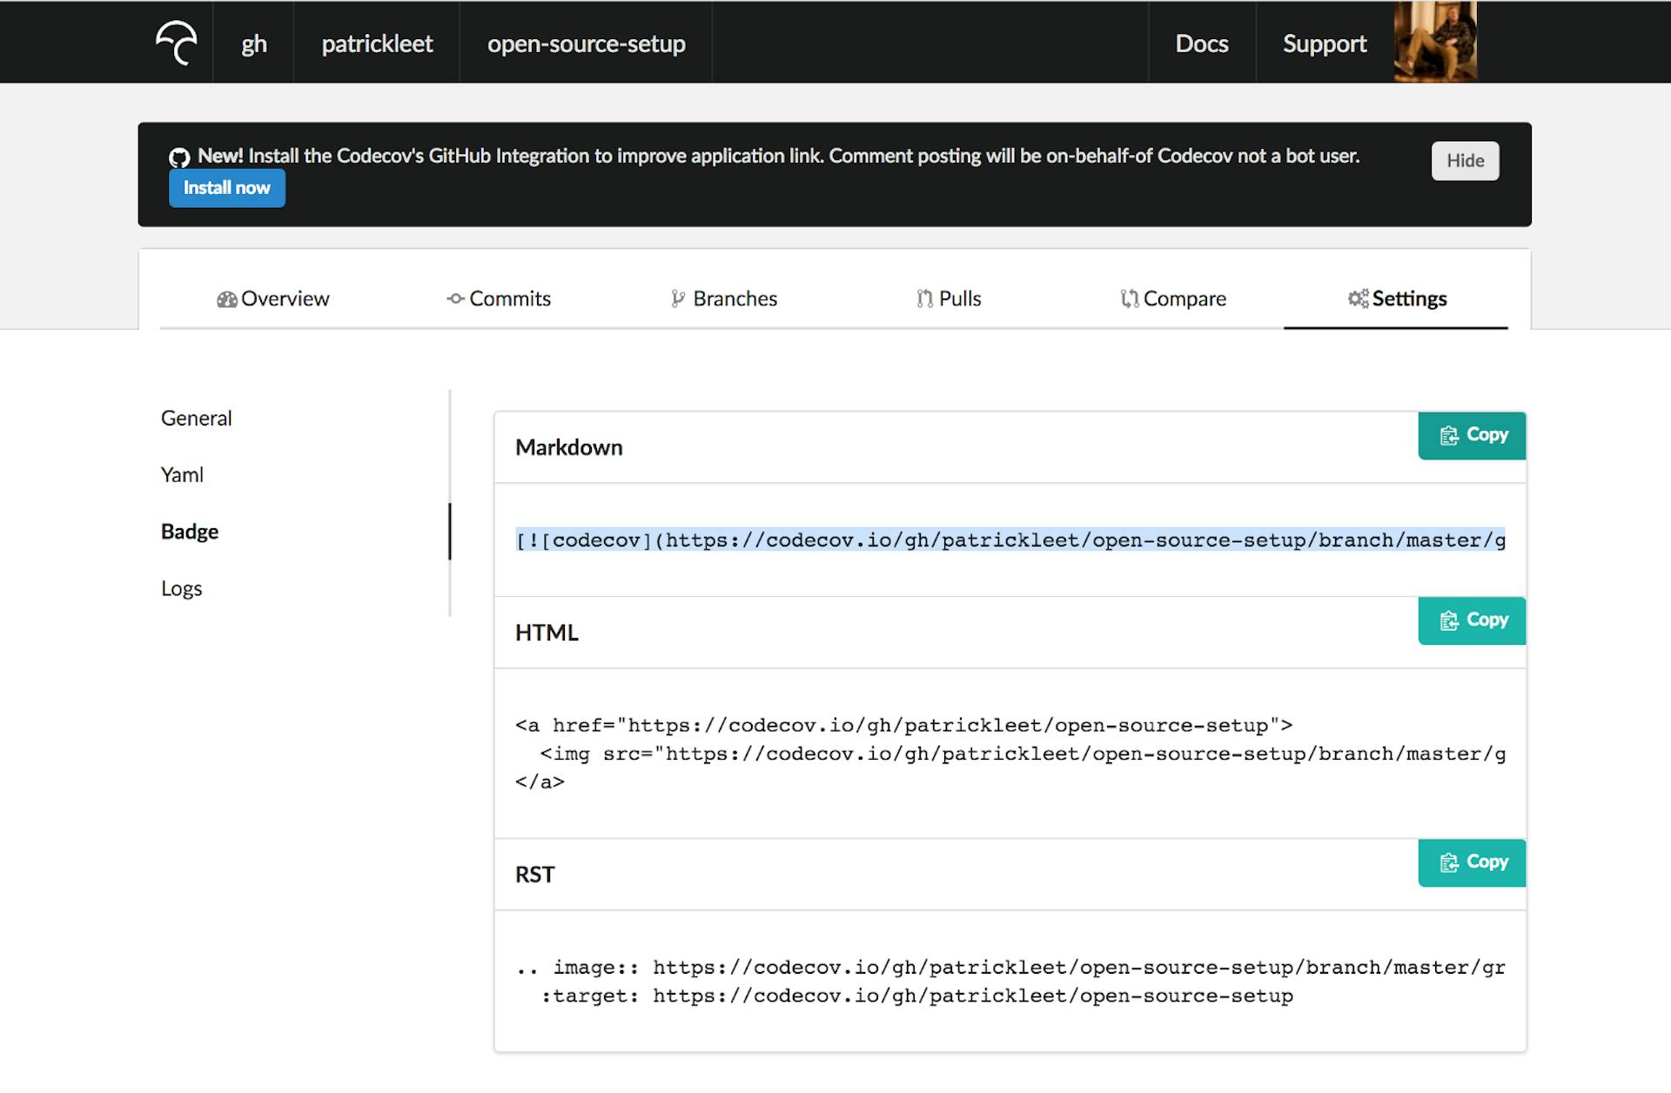Click the Overview pie chart icon
The image size is (1671, 1093).
(225, 298)
